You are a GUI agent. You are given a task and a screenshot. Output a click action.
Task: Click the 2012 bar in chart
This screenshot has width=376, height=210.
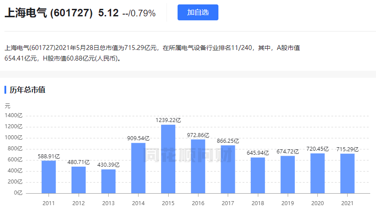tap(79, 180)
